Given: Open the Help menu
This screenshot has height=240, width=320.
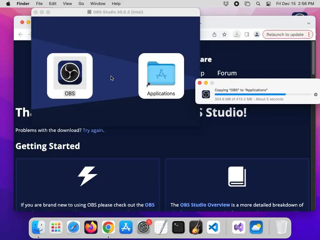Looking at the screenshot, I should coord(116,4).
